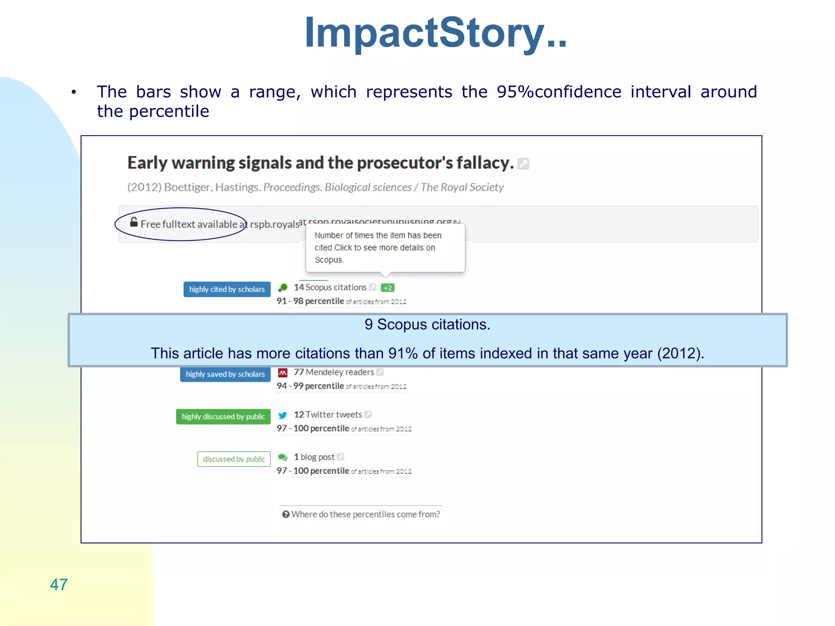Open blog post external link icon
The image size is (835, 626).
click(x=340, y=457)
